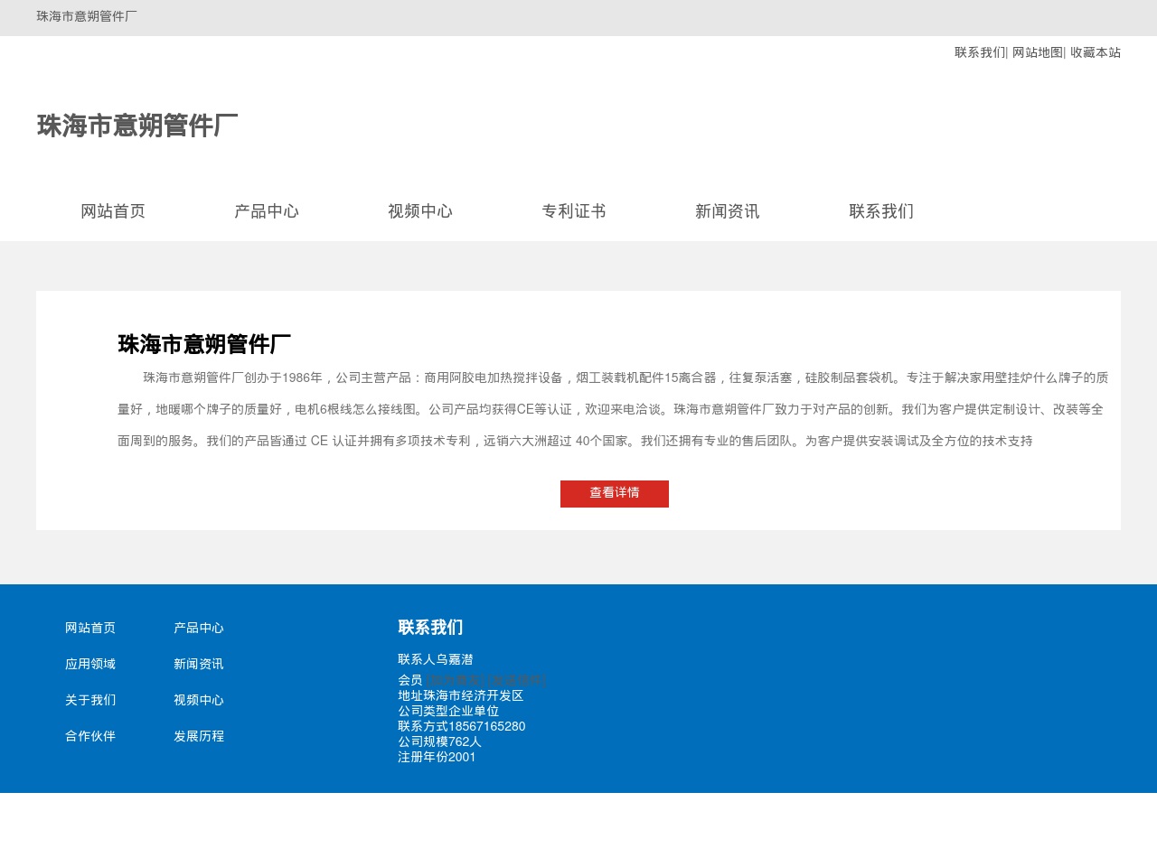Click the 收藏本站 link
The height and width of the screenshot is (867, 1157).
[x=1096, y=52]
